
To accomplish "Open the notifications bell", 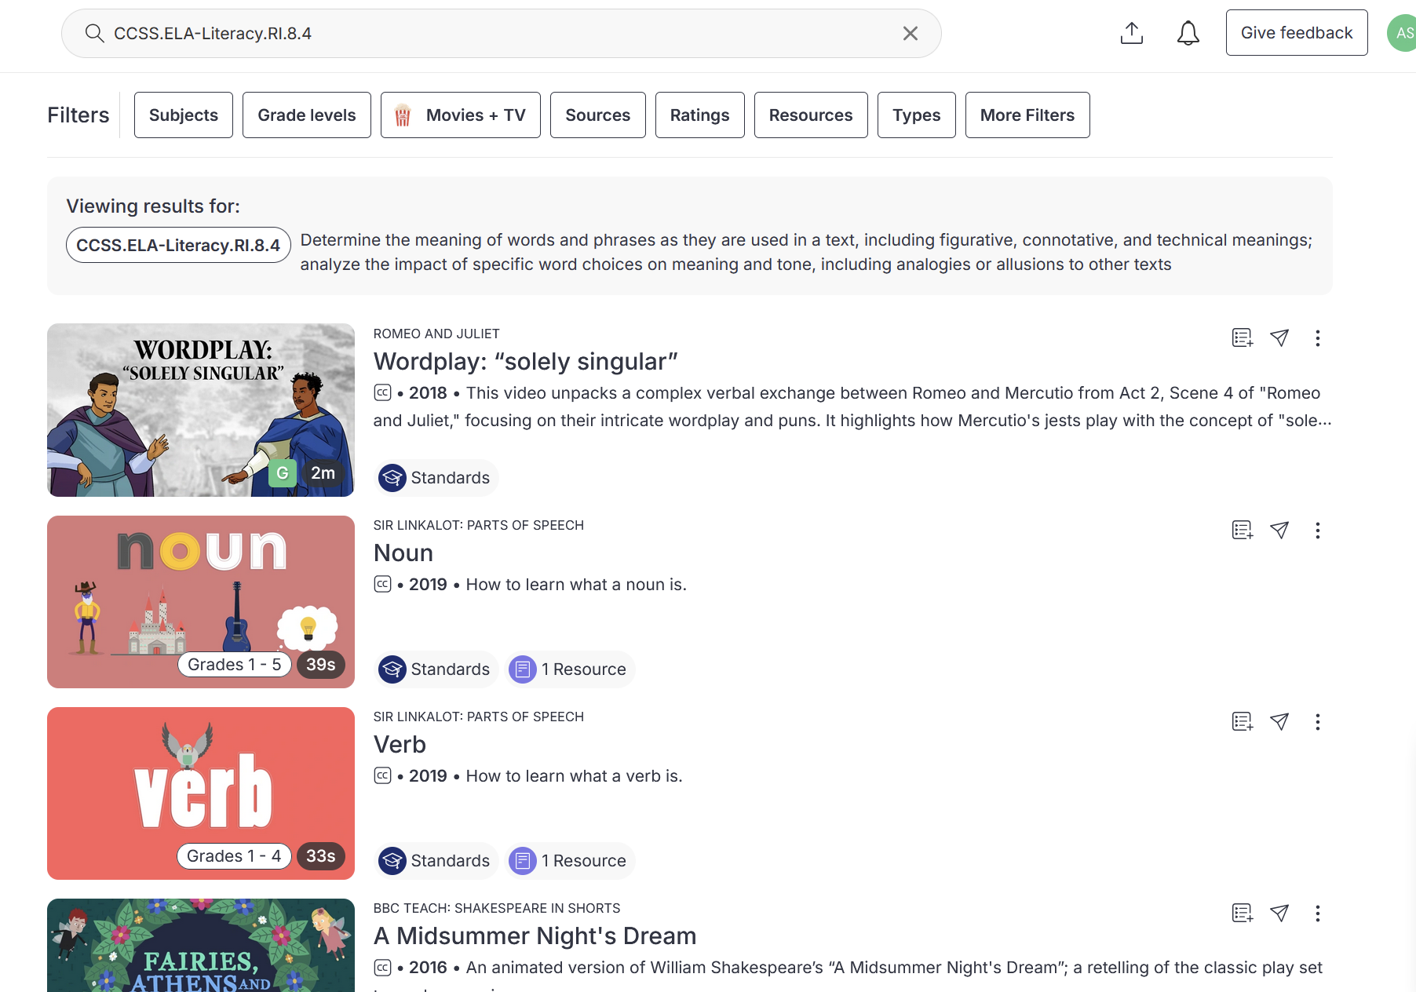I will (x=1188, y=33).
